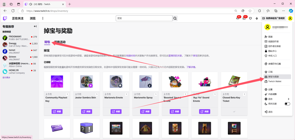Click the Jester Sombra Skin thumbnail
Screen dimensions: 295x140
[x=86, y=82]
